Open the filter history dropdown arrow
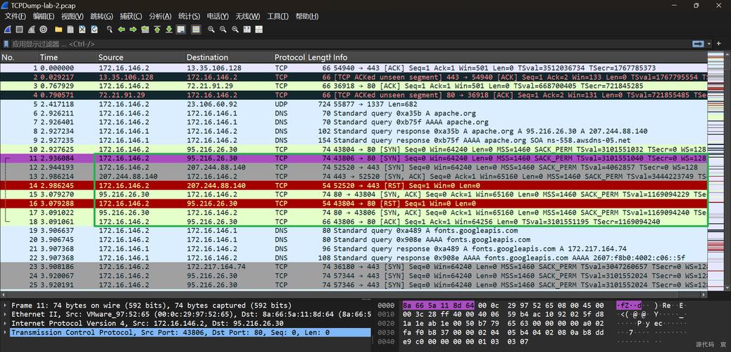The width and height of the screenshot is (731, 352). 708,44
